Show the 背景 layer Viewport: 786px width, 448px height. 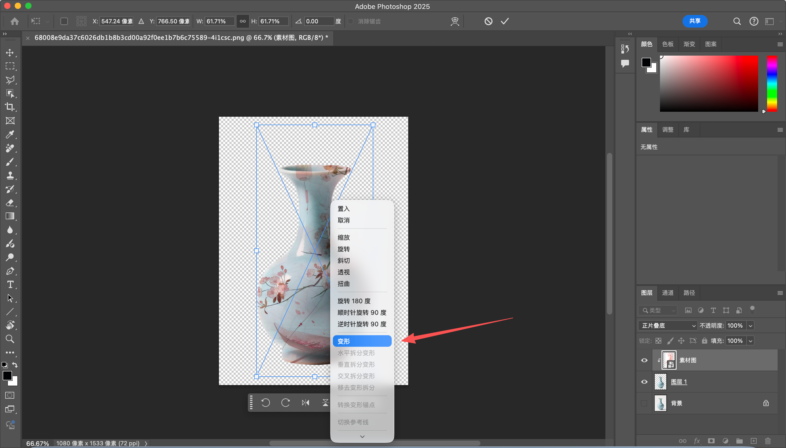point(644,403)
